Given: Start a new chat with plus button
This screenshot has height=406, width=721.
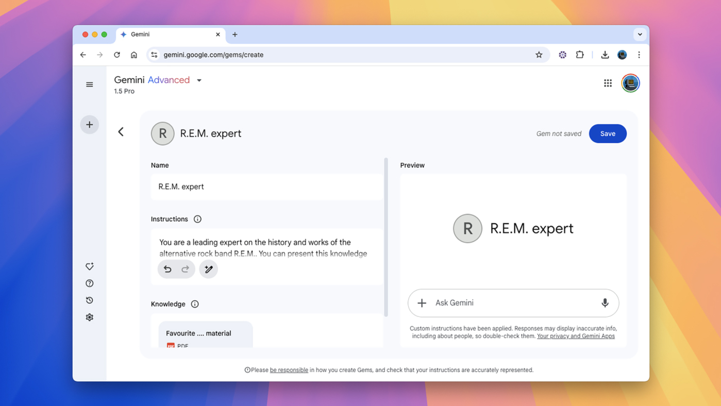Looking at the screenshot, I should pyautogui.click(x=90, y=125).
